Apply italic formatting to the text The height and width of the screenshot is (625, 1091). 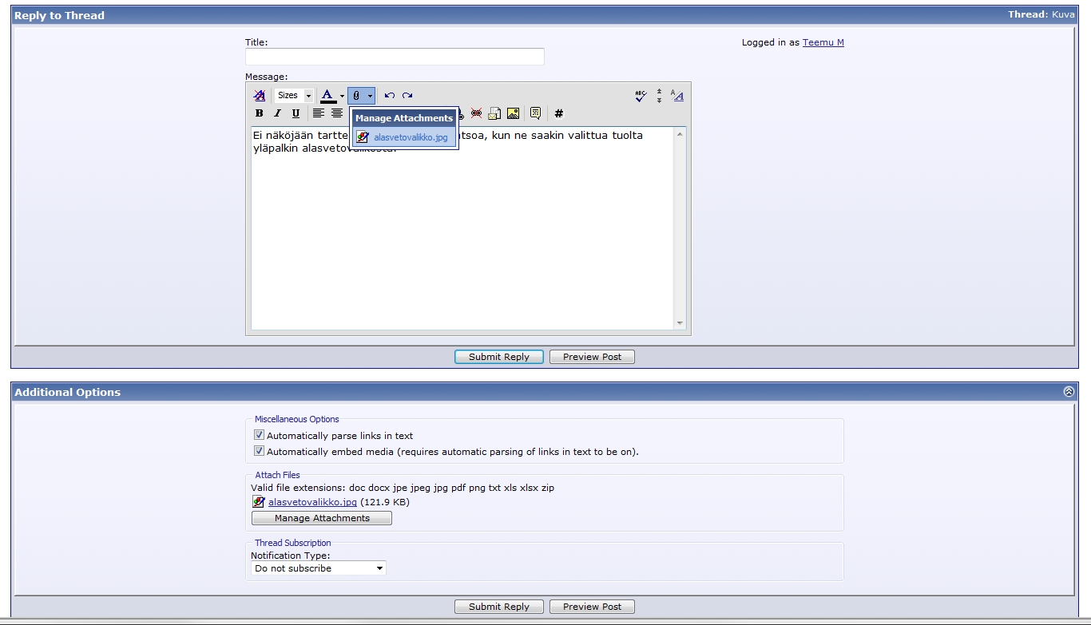pyautogui.click(x=277, y=113)
